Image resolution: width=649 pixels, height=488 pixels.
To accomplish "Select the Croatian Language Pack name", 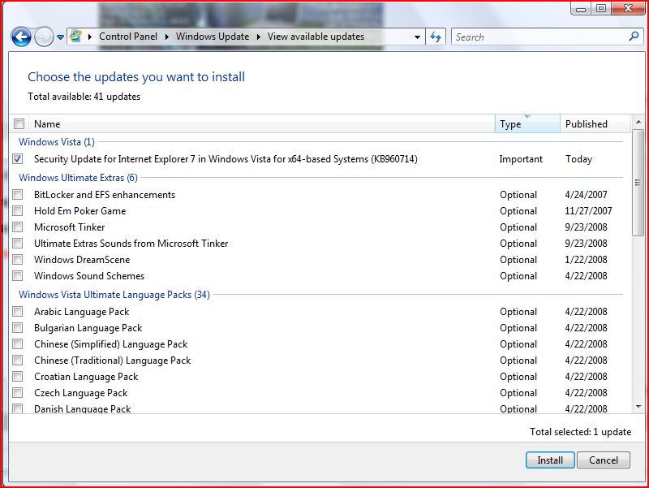I will [x=86, y=377].
